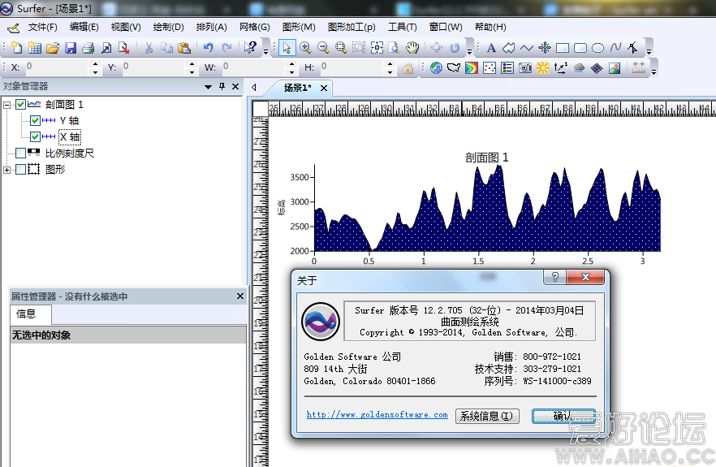
Task: Decrease the Y position spinner
Action: click(x=192, y=72)
